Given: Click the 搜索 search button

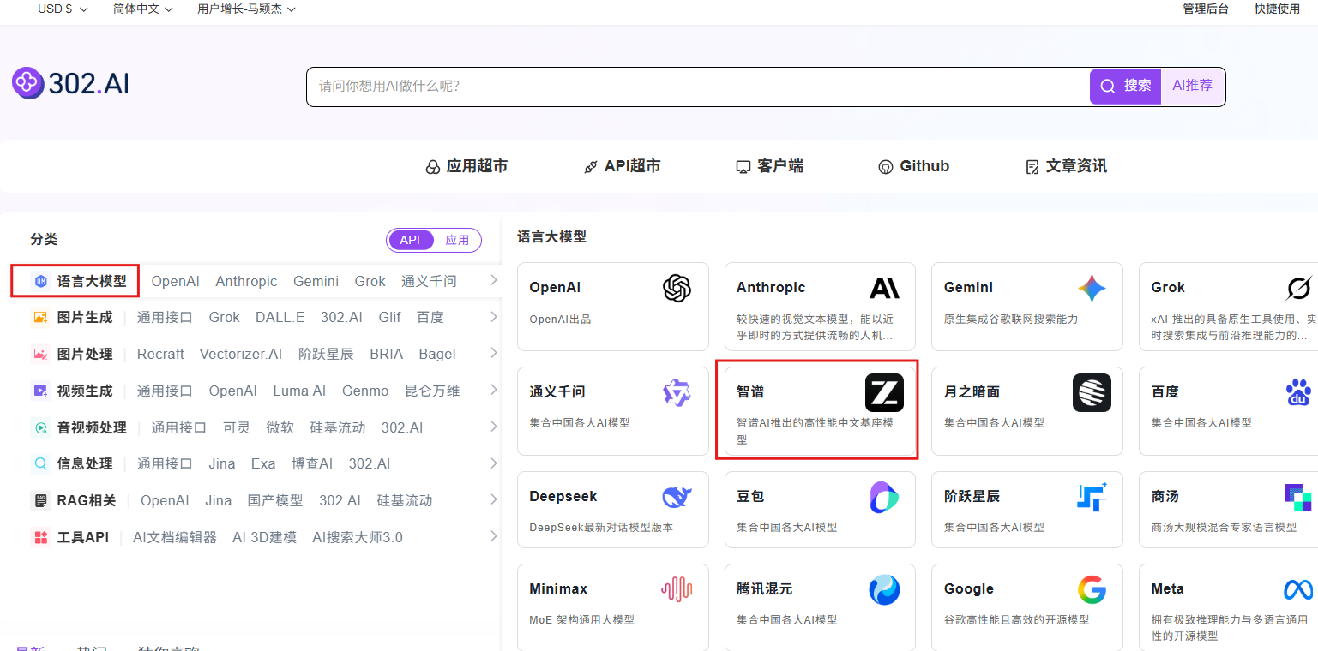Looking at the screenshot, I should click(1125, 86).
